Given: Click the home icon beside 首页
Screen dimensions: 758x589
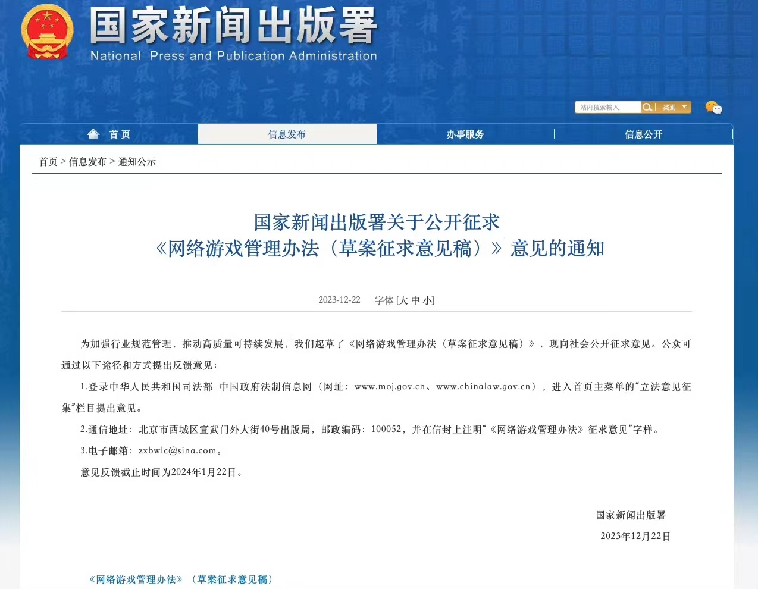Looking at the screenshot, I should pyautogui.click(x=93, y=133).
